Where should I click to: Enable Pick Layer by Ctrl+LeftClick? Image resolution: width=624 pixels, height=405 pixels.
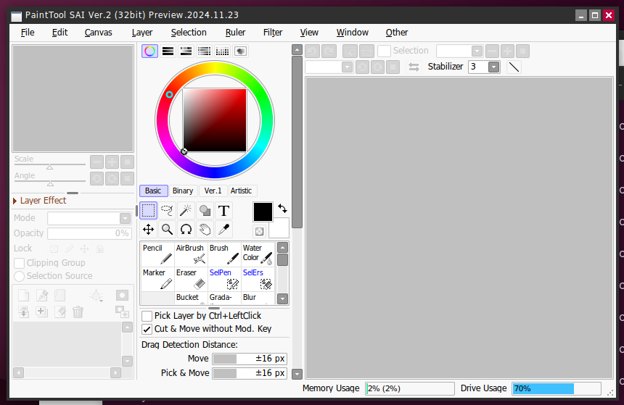coord(147,316)
